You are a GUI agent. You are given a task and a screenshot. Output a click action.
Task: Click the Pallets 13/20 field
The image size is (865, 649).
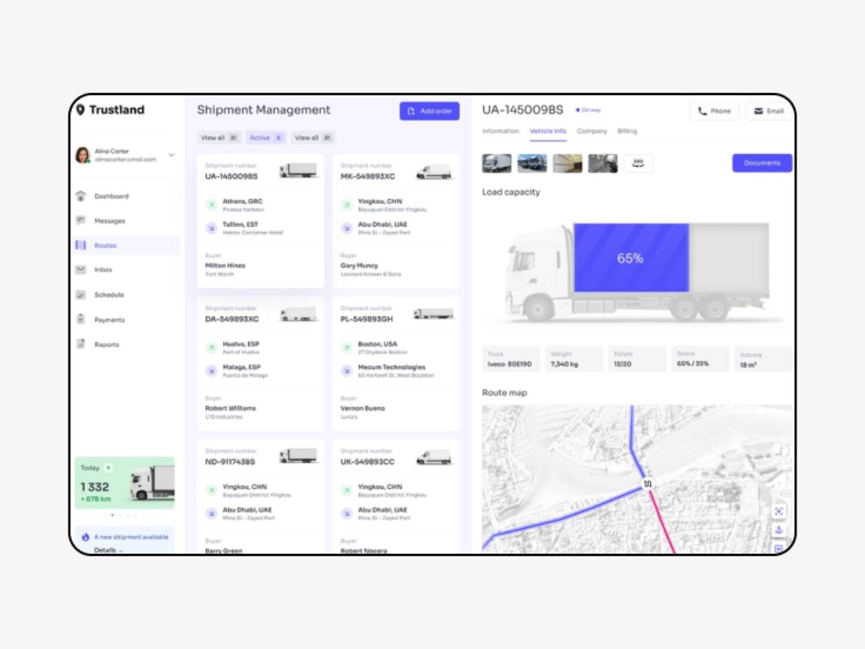(x=637, y=359)
